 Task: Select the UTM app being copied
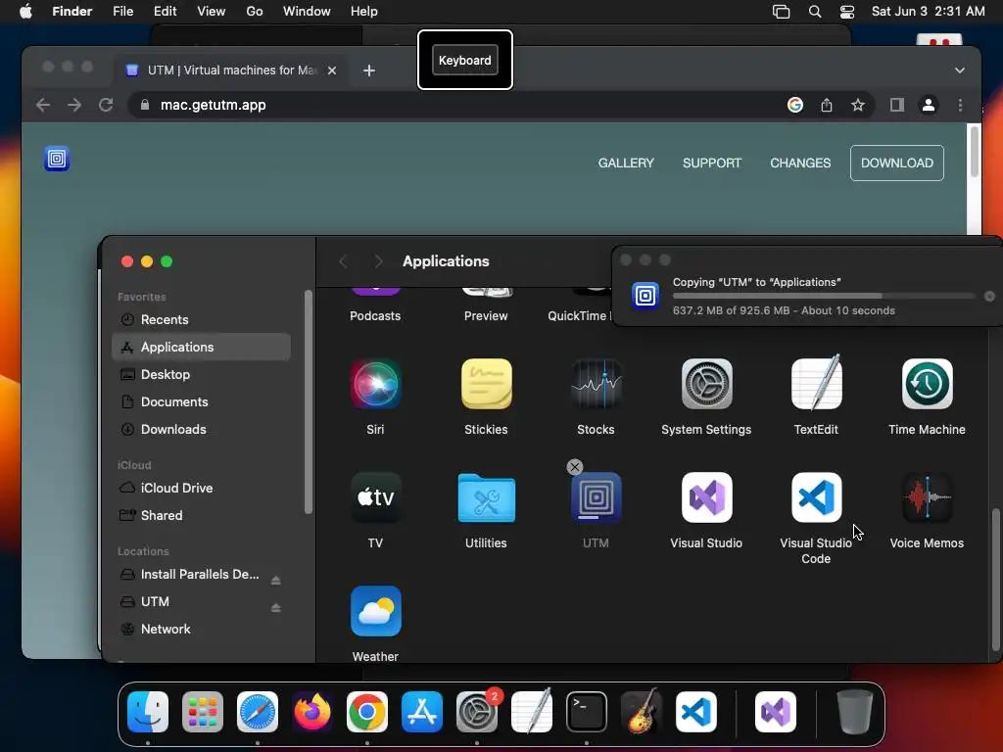point(597,497)
